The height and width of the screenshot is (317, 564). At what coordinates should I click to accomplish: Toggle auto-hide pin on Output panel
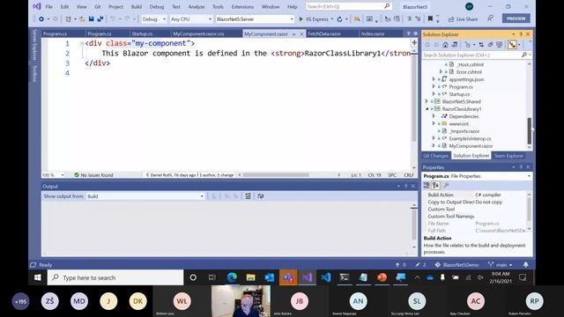(405, 186)
